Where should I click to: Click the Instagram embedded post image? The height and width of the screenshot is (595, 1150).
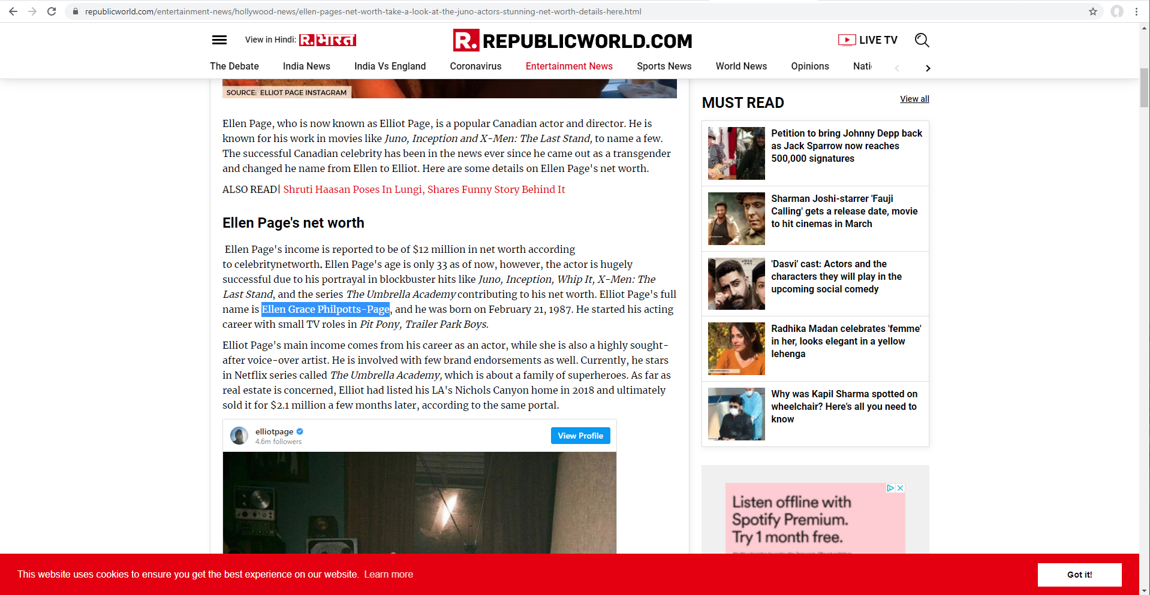pyautogui.click(x=420, y=503)
